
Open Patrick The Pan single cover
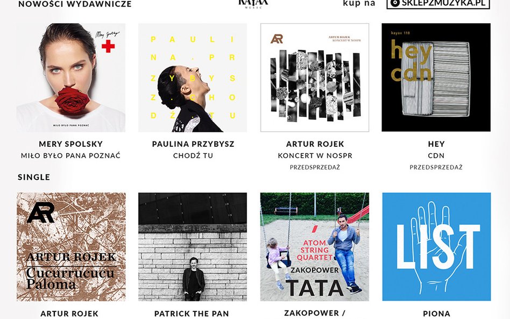[x=193, y=247]
